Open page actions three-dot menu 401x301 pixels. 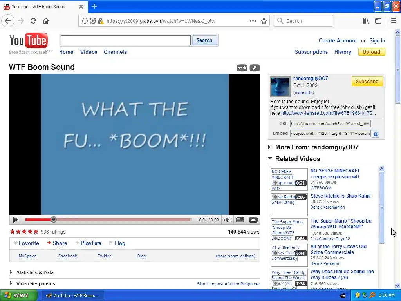pos(253,21)
